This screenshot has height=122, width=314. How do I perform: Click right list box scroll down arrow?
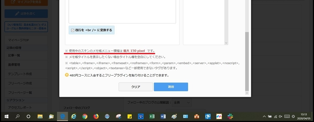pos(226,43)
